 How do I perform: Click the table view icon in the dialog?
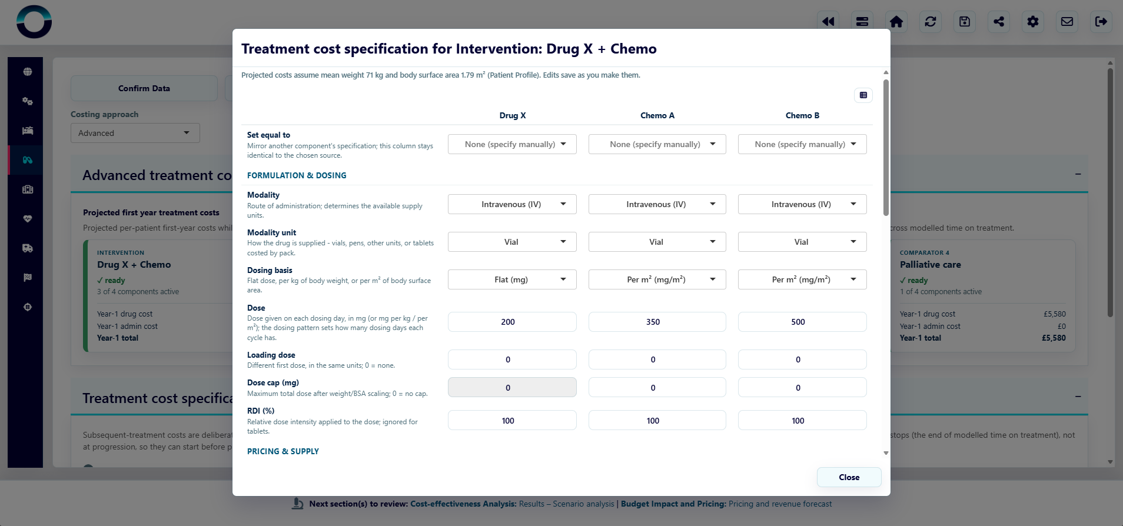[863, 95]
